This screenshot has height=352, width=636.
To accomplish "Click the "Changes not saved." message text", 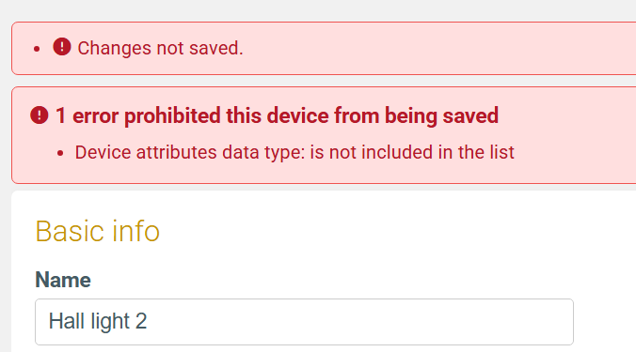I will click(x=160, y=48).
